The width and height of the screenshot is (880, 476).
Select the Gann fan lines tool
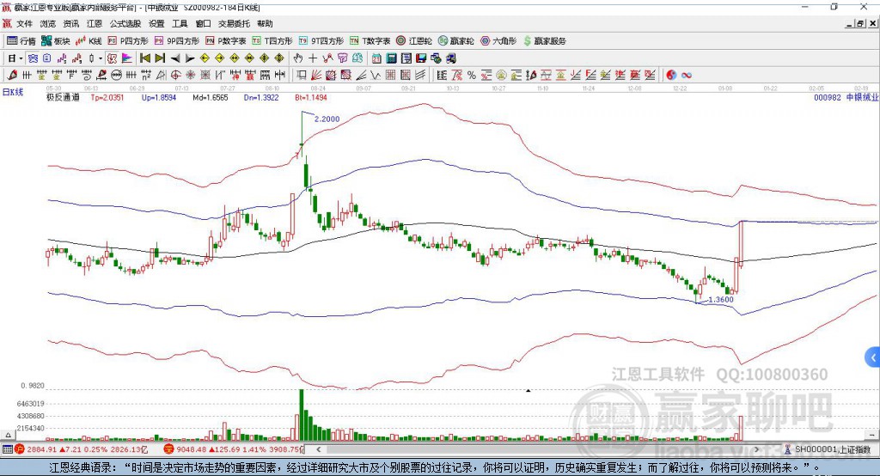tap(316, 75)
